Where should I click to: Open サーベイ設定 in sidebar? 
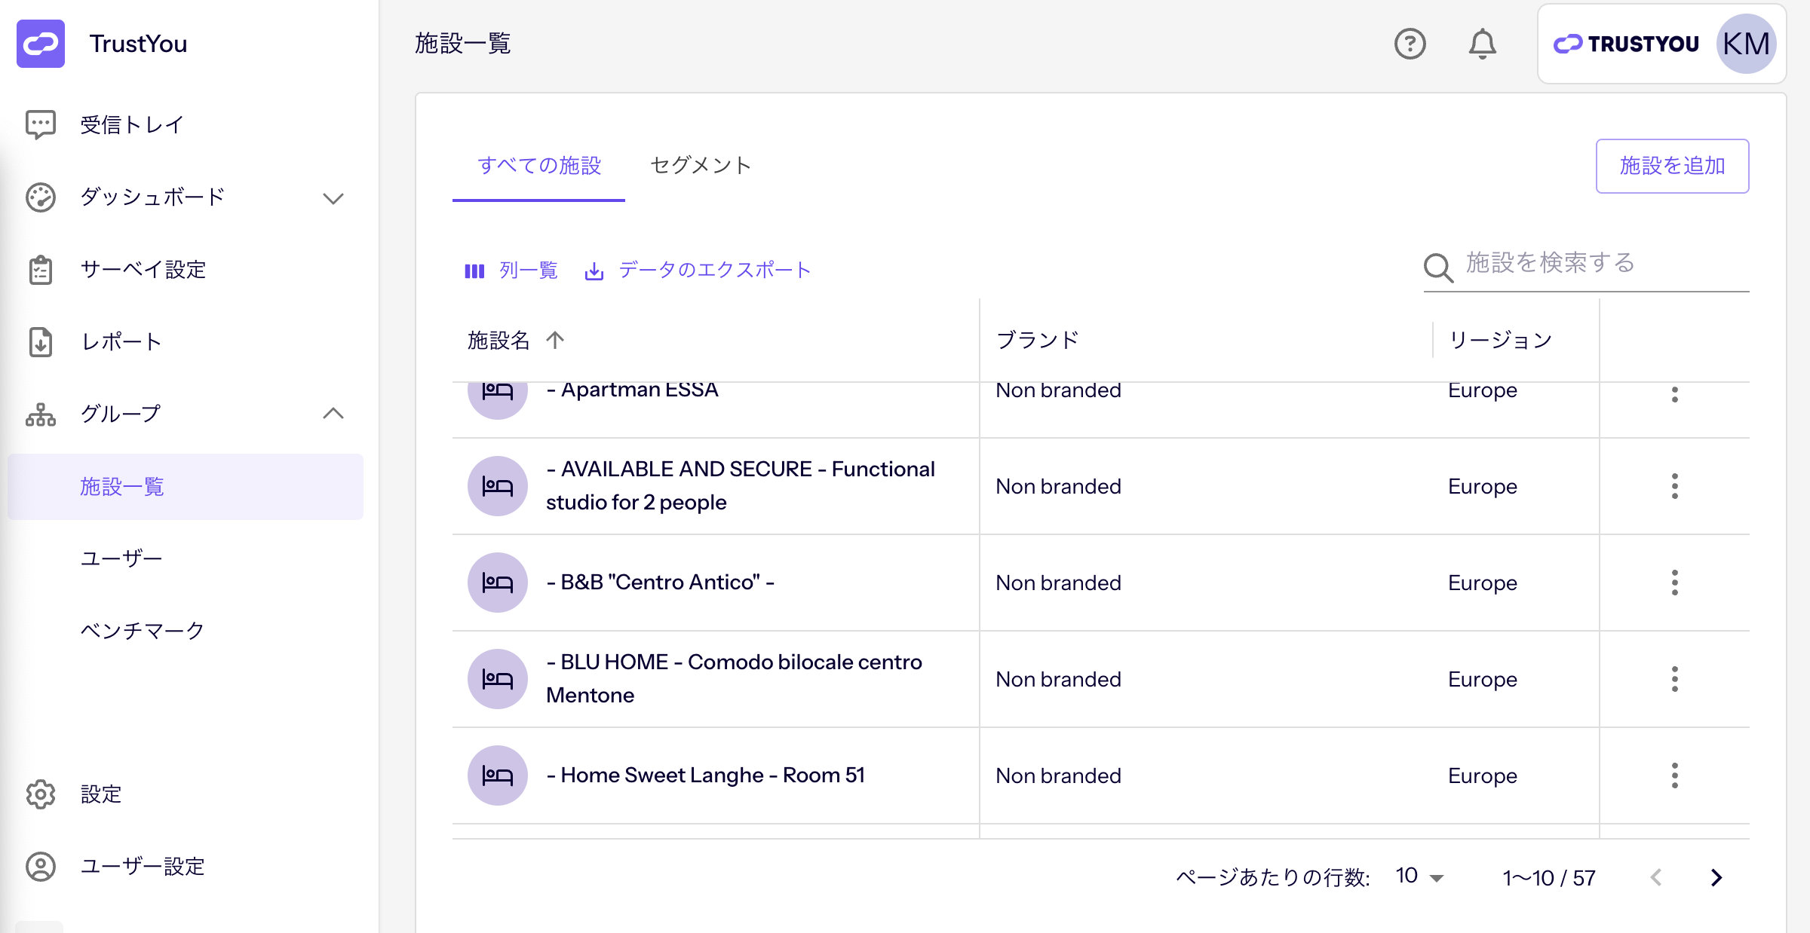coord(143,270)
